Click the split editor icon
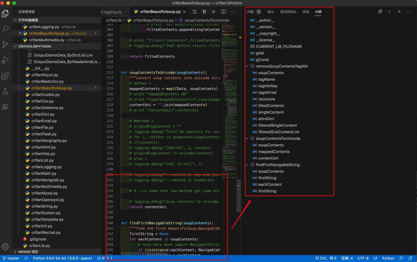This screenshot has height=262, width=417. tap(224, 12)
